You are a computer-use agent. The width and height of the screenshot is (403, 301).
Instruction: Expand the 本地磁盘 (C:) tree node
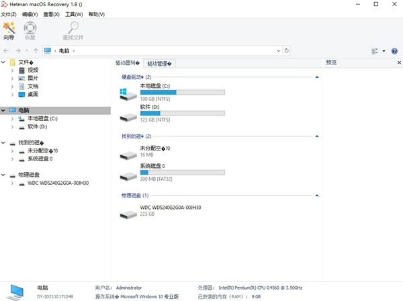[x=12, y=118]
